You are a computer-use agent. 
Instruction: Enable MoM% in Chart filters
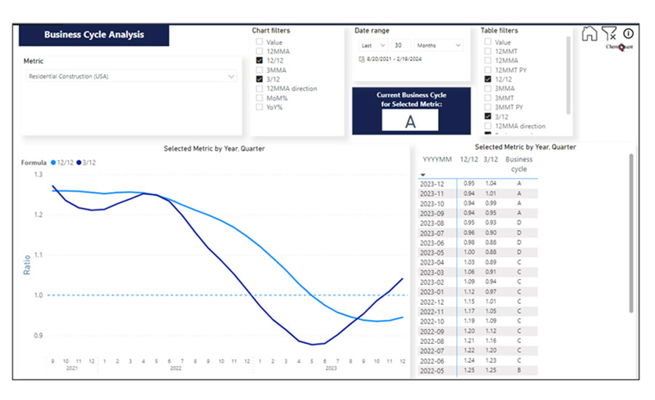click(x=259, y=97)
